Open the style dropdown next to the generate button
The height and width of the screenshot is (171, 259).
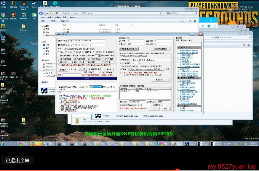(77, 69)
